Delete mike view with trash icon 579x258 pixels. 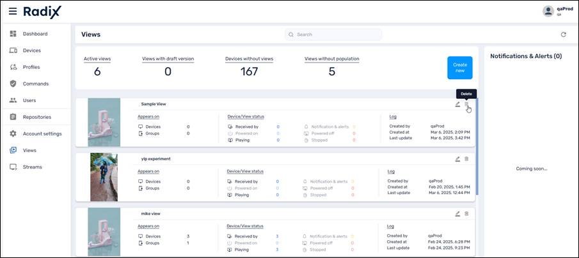466,213
